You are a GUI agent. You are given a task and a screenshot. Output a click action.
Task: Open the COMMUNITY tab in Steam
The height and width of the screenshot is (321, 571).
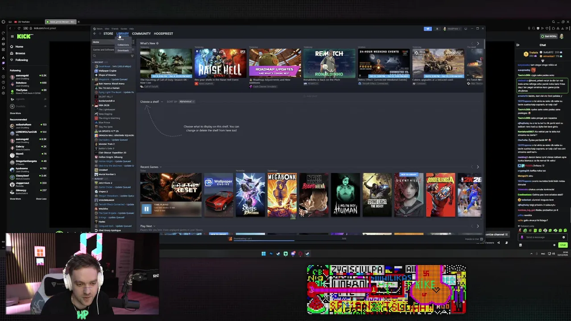coord(141,33)
